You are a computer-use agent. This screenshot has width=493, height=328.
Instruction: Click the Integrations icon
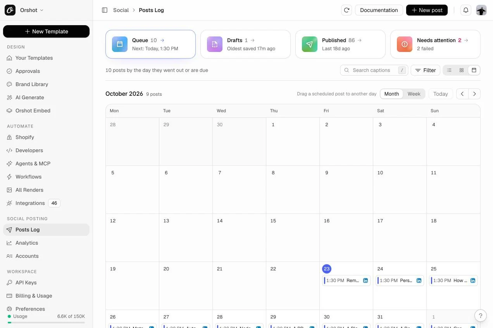[x=9, y=203]
